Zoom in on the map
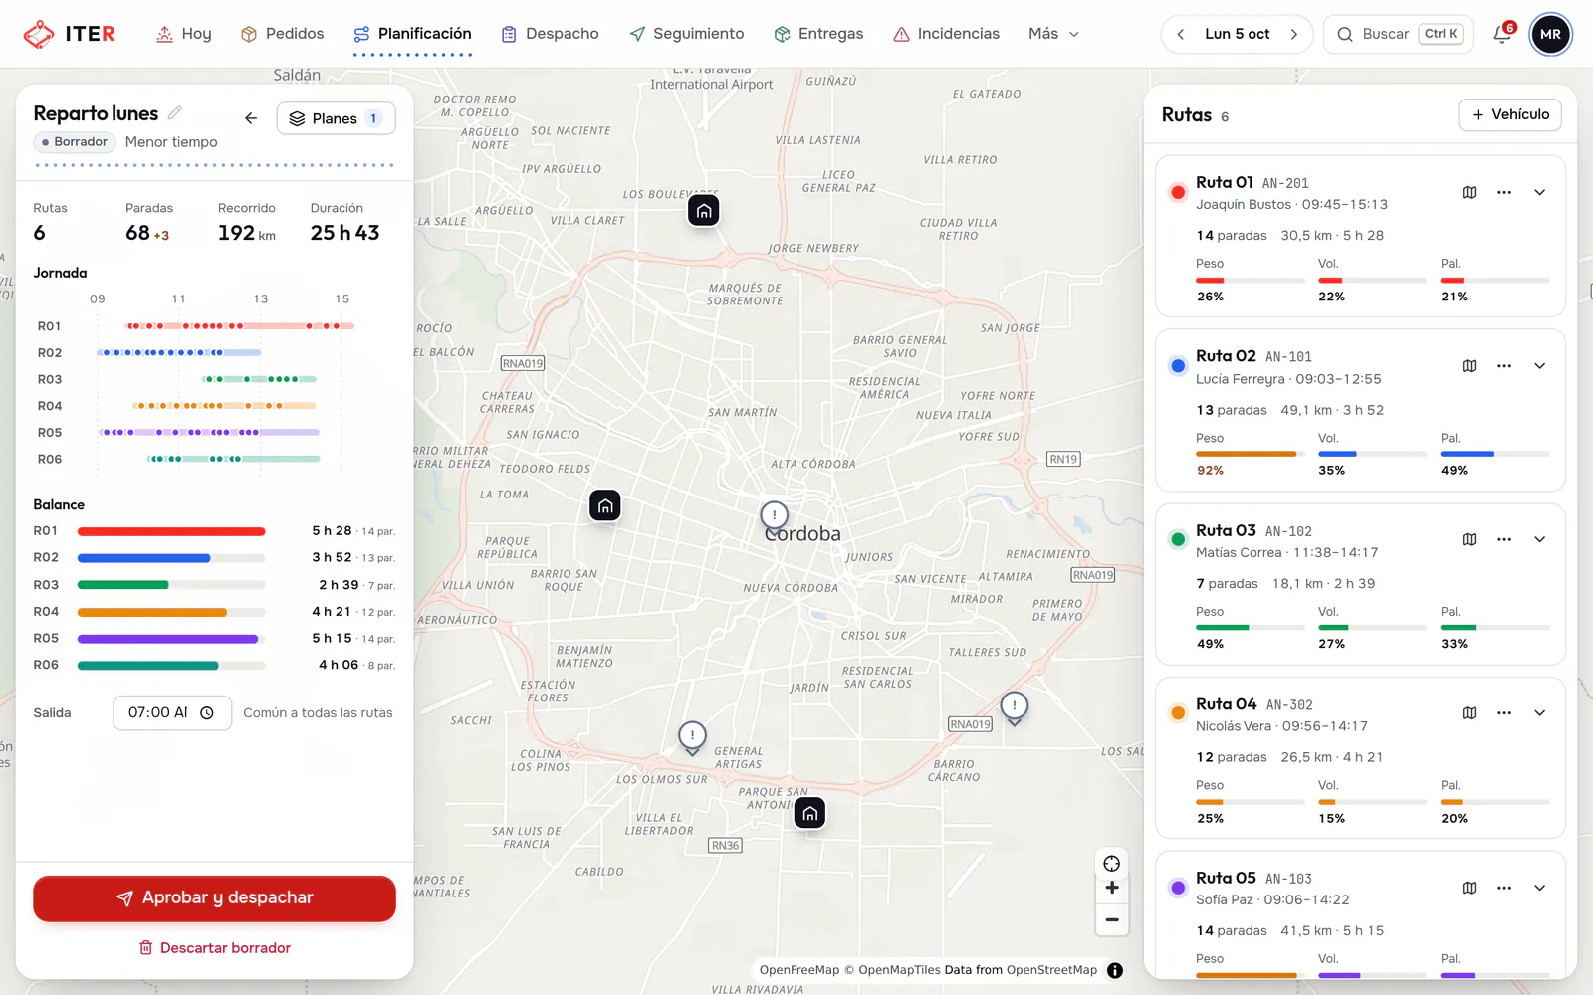The height and width of the screenshot is (995, 1593). 1112,888
